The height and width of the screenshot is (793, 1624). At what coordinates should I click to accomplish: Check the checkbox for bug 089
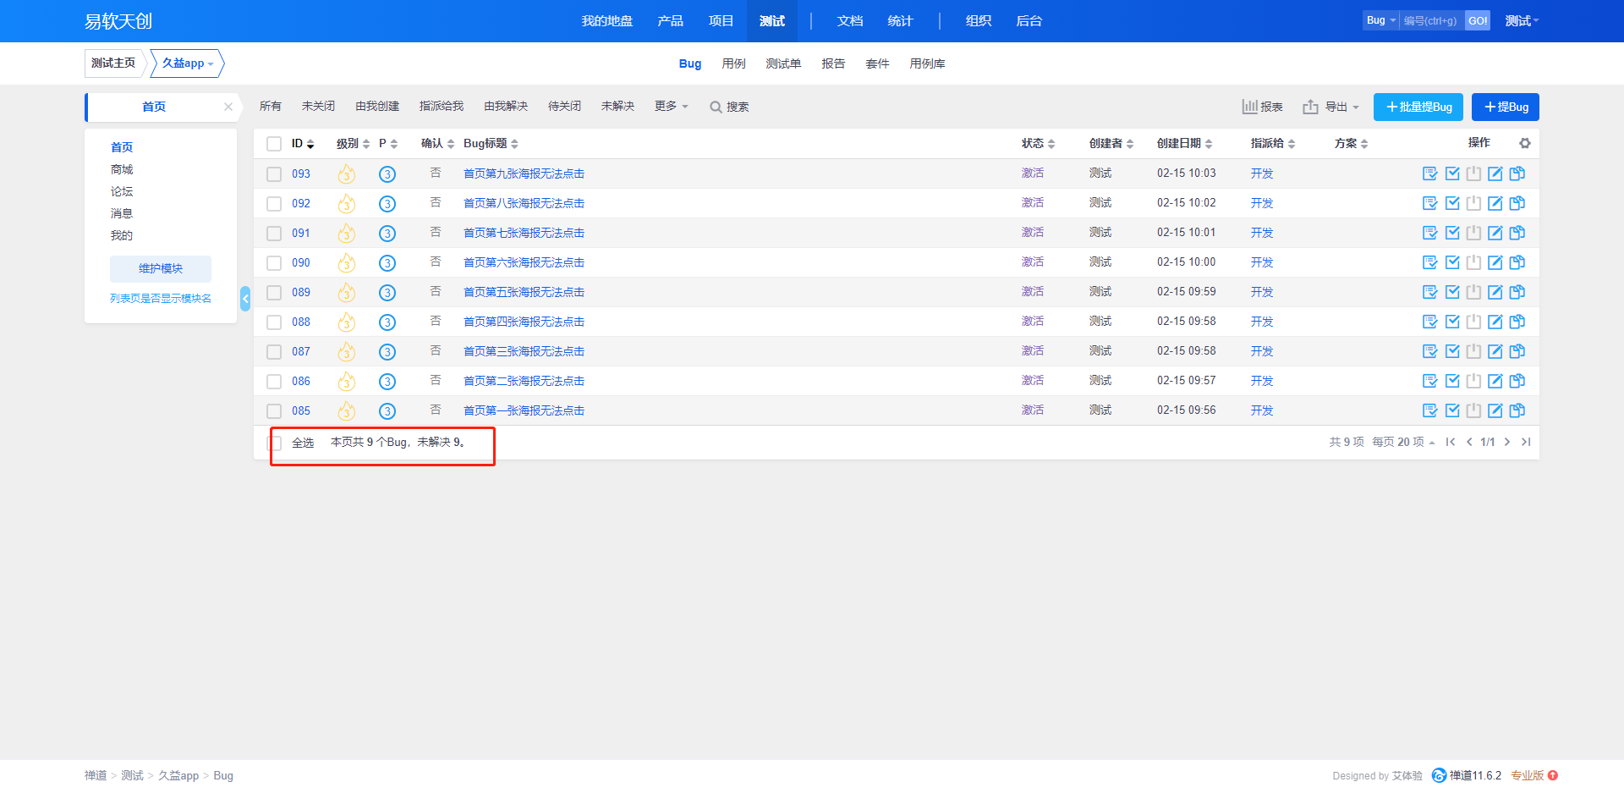[x=274, y=293]
